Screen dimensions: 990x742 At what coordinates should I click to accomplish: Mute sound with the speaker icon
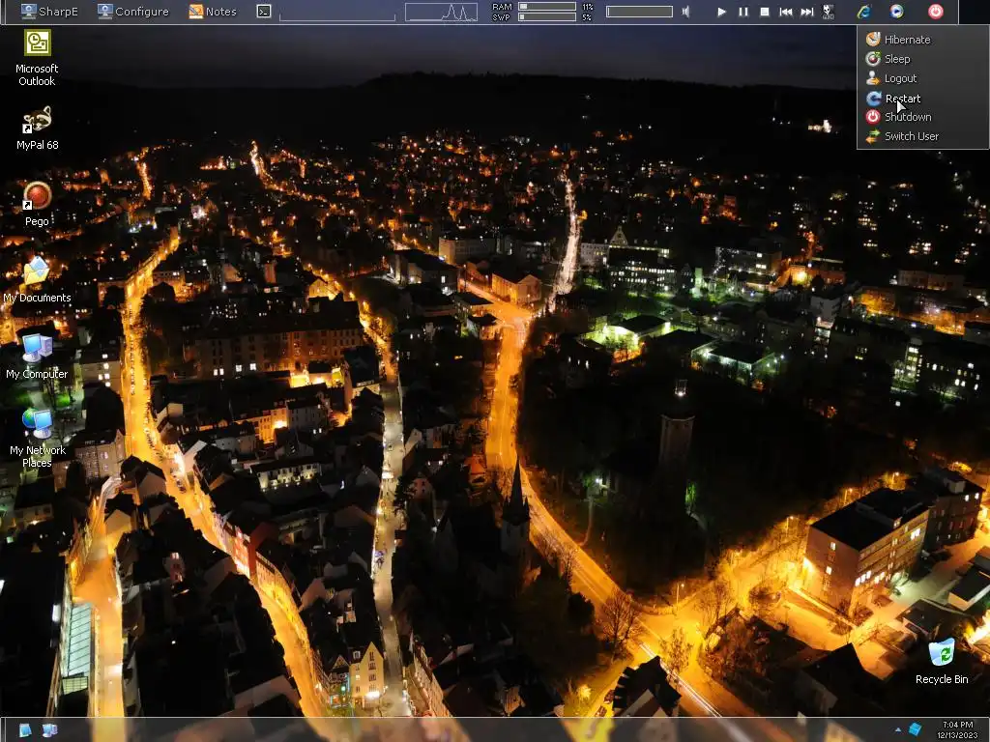[685, 12]
